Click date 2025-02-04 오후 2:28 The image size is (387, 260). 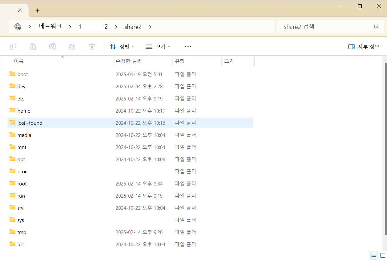139,86
